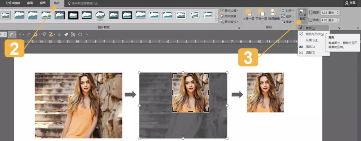The width and height of the screenshot is (361, 141).
Task: Click the shape outline pen icon
Action: coord(51,35)
